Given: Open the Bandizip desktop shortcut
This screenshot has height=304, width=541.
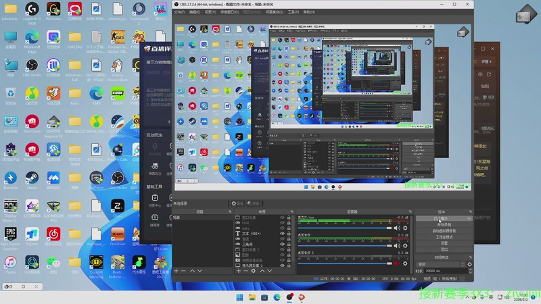Looking at the screenshot, I should pos(10,180).
